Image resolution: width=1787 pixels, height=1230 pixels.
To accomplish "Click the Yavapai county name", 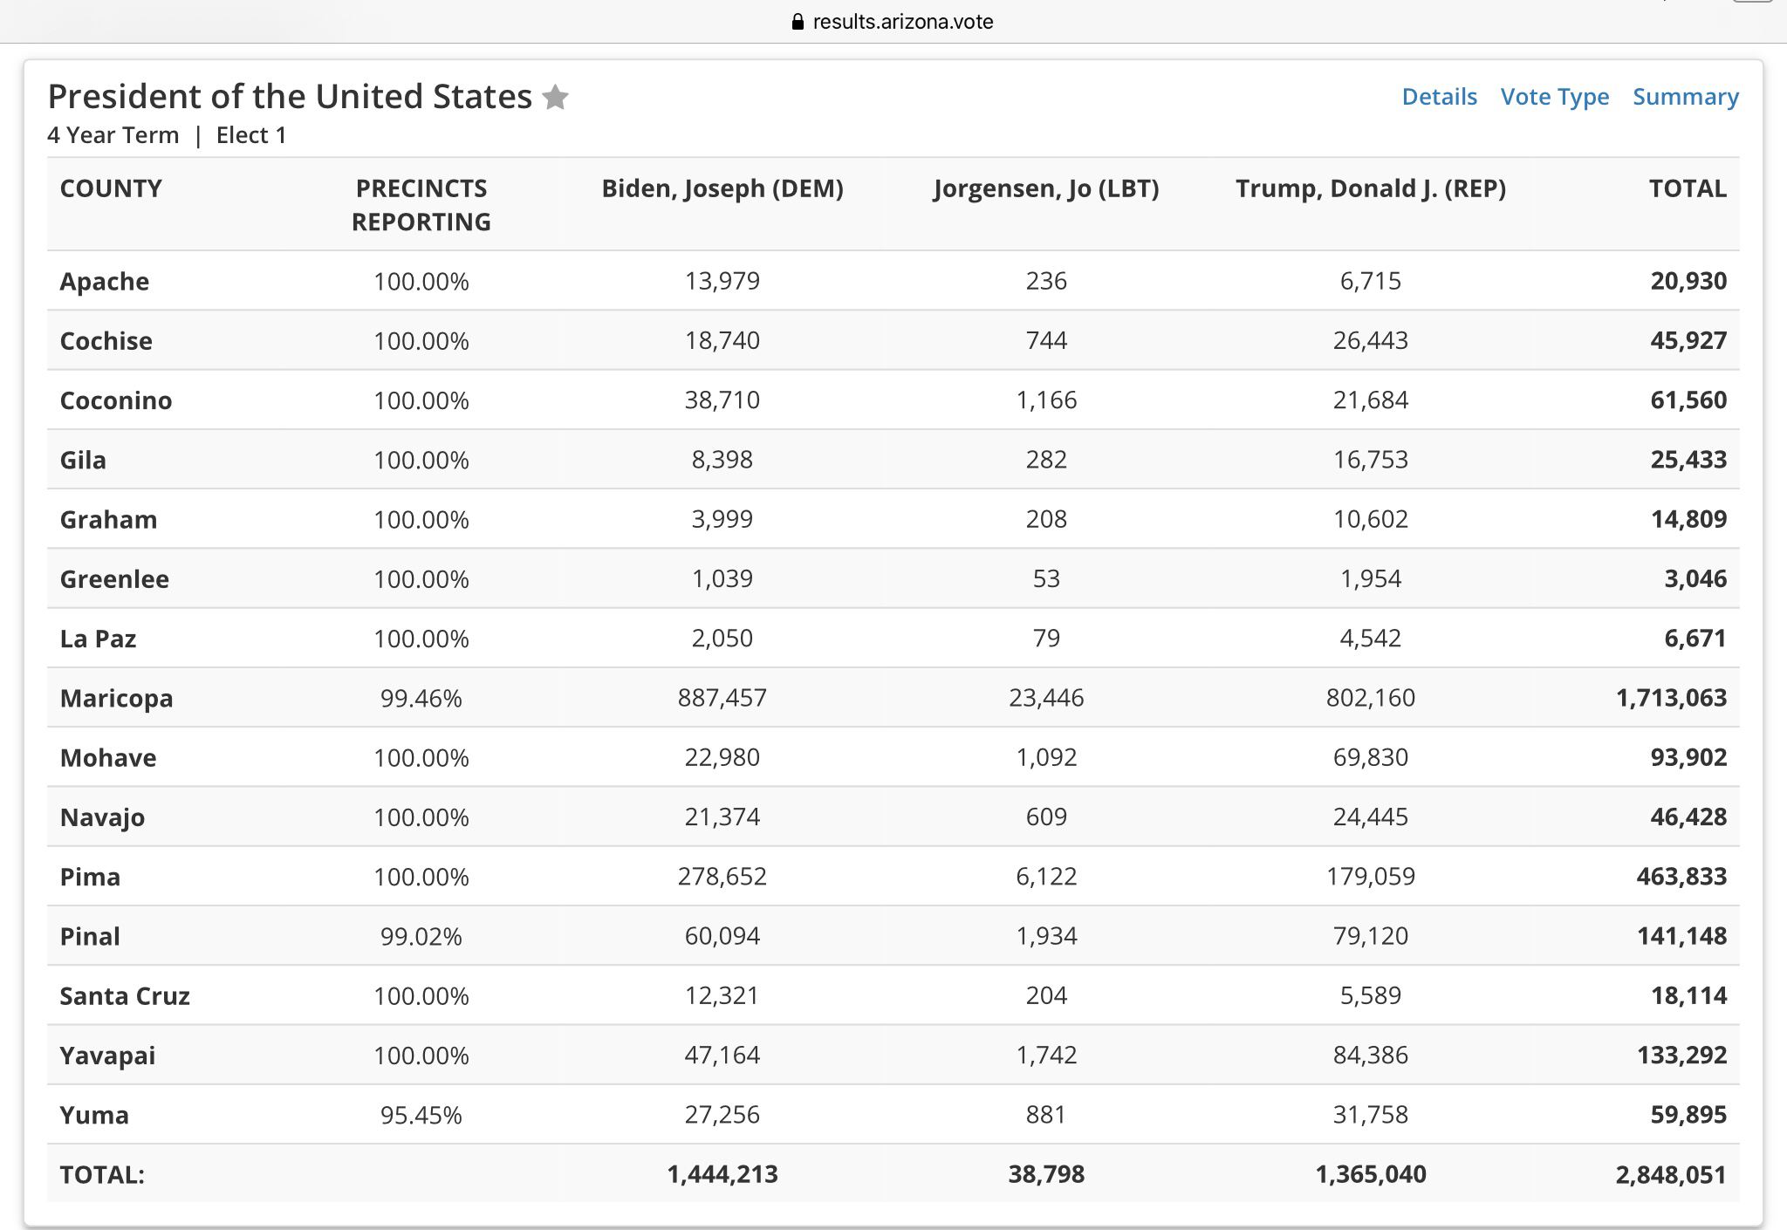I will click(x=107, y=1056).
